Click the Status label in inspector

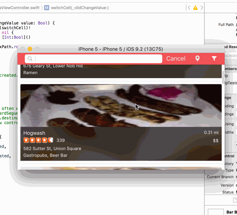tap(228, 192)
